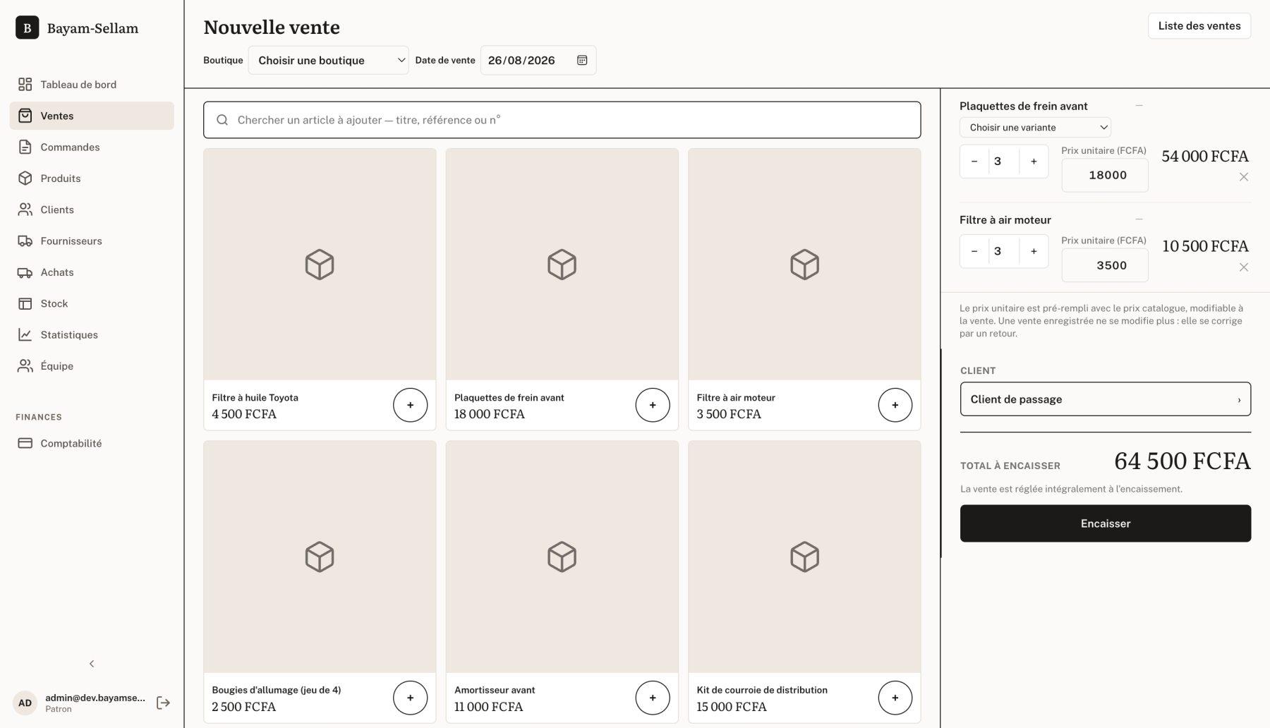Image resolution: width=1270 pixels, height=728 pixels.
Task: Click the logout icon beside admin account
Action: tap(163, 703)
